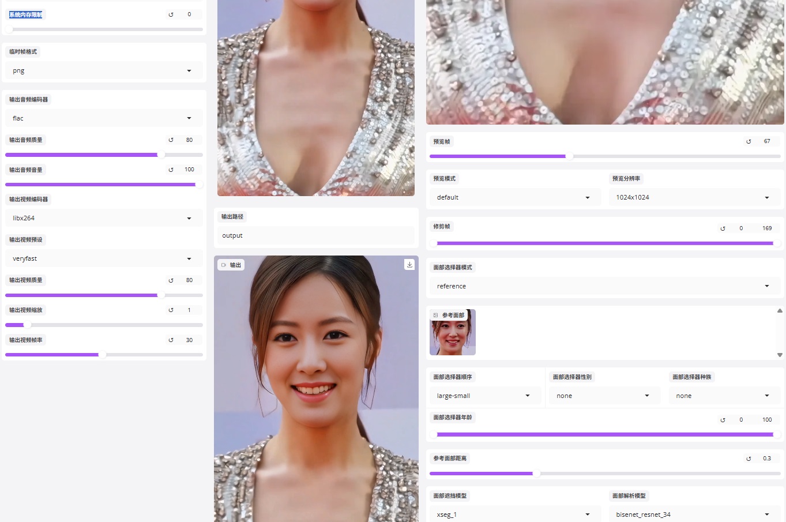This screenshot has height=522, width=786.
Task: Reset 输出音频质量 to its default
Action: point(171,140)
